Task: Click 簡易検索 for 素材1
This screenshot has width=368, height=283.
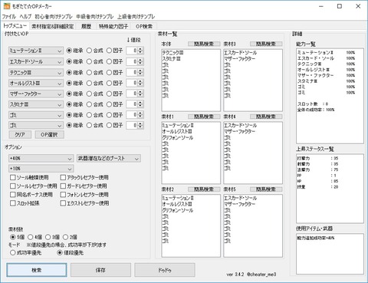Action: [204, 117]
